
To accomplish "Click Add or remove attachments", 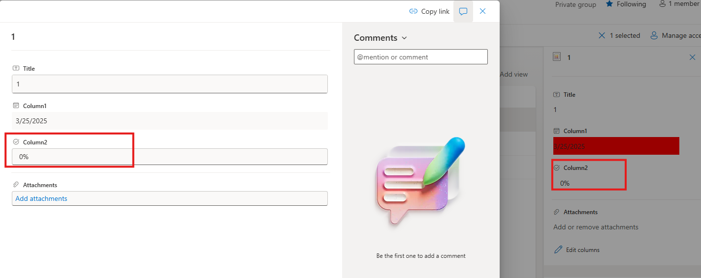I will pyautogui.click(x=596, y=227).
